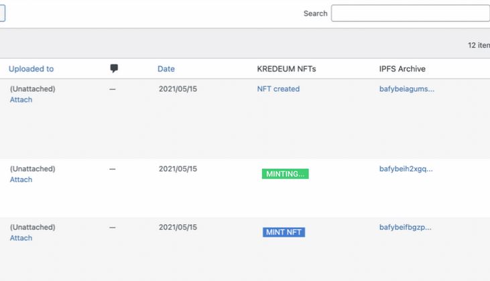This screenshot has height=281, width=490.
Task: Click Attach in the MINT NFT row
Action: (x=21, y=238)
